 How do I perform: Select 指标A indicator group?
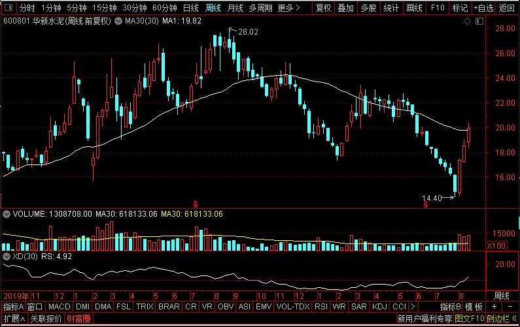click(13, 307)
